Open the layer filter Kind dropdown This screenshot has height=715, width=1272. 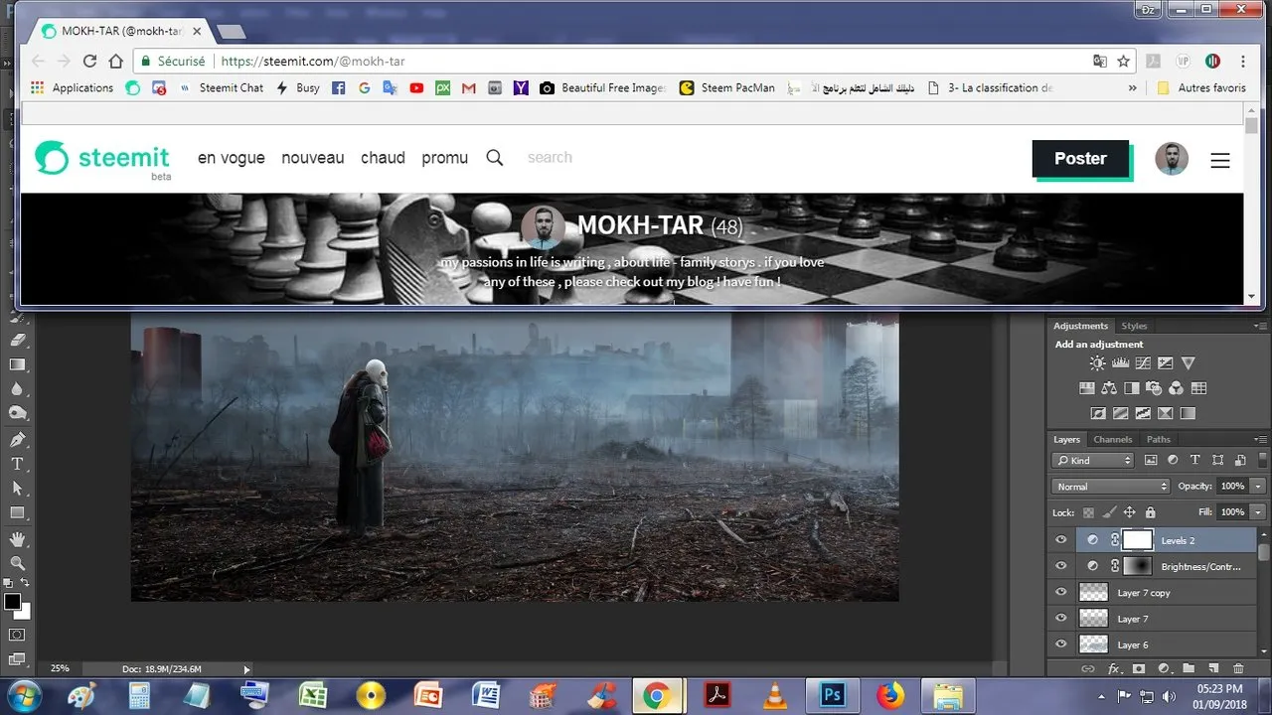coord(1093,460)
